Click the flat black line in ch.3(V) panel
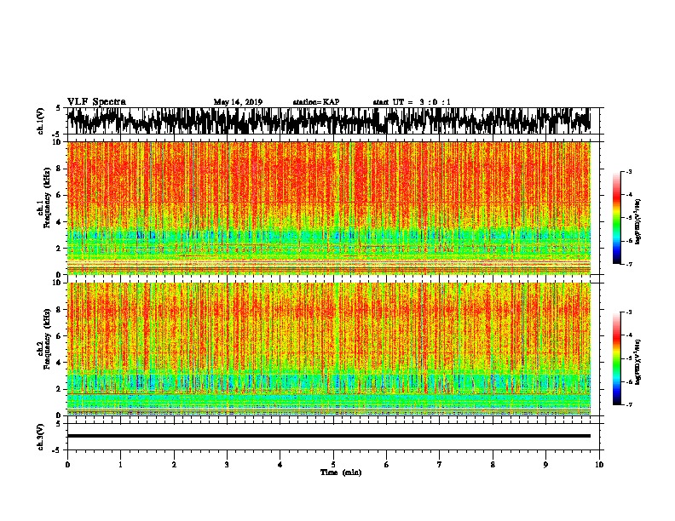This screenshot has height=521, width=675. click(329, 436)
